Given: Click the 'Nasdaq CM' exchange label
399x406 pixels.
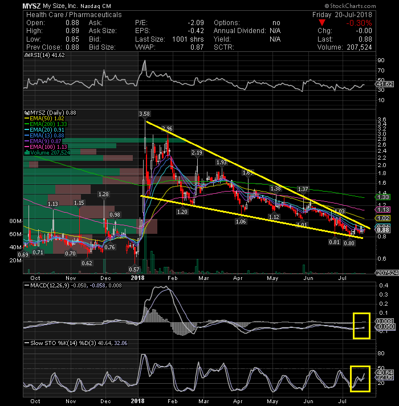Looking at the screenshot, I should pyautogui.click(x=96, y=6).
